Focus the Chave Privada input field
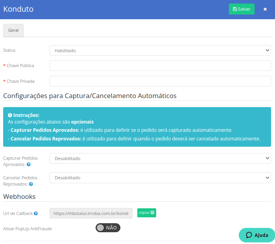The width and height of the screenshot is (275, 244). coord(160,81)
